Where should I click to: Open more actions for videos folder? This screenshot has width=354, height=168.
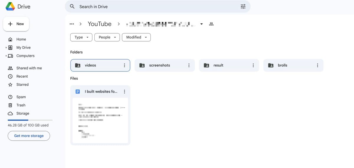point(124,65)
